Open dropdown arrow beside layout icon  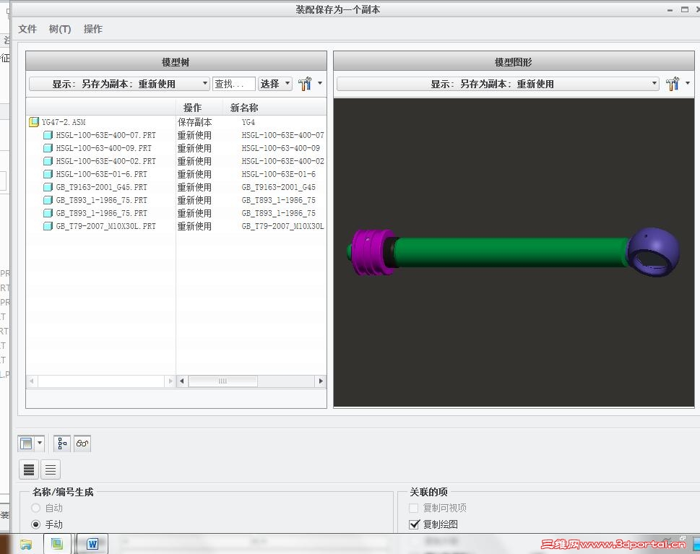click(x=40, y=443)
